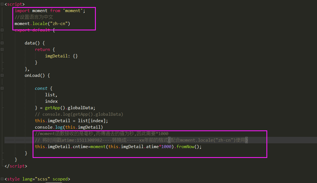Click the commented console.log(getApp().globalData) line
317x183 pixels.
pyautogui.click(x=79, y=114)
